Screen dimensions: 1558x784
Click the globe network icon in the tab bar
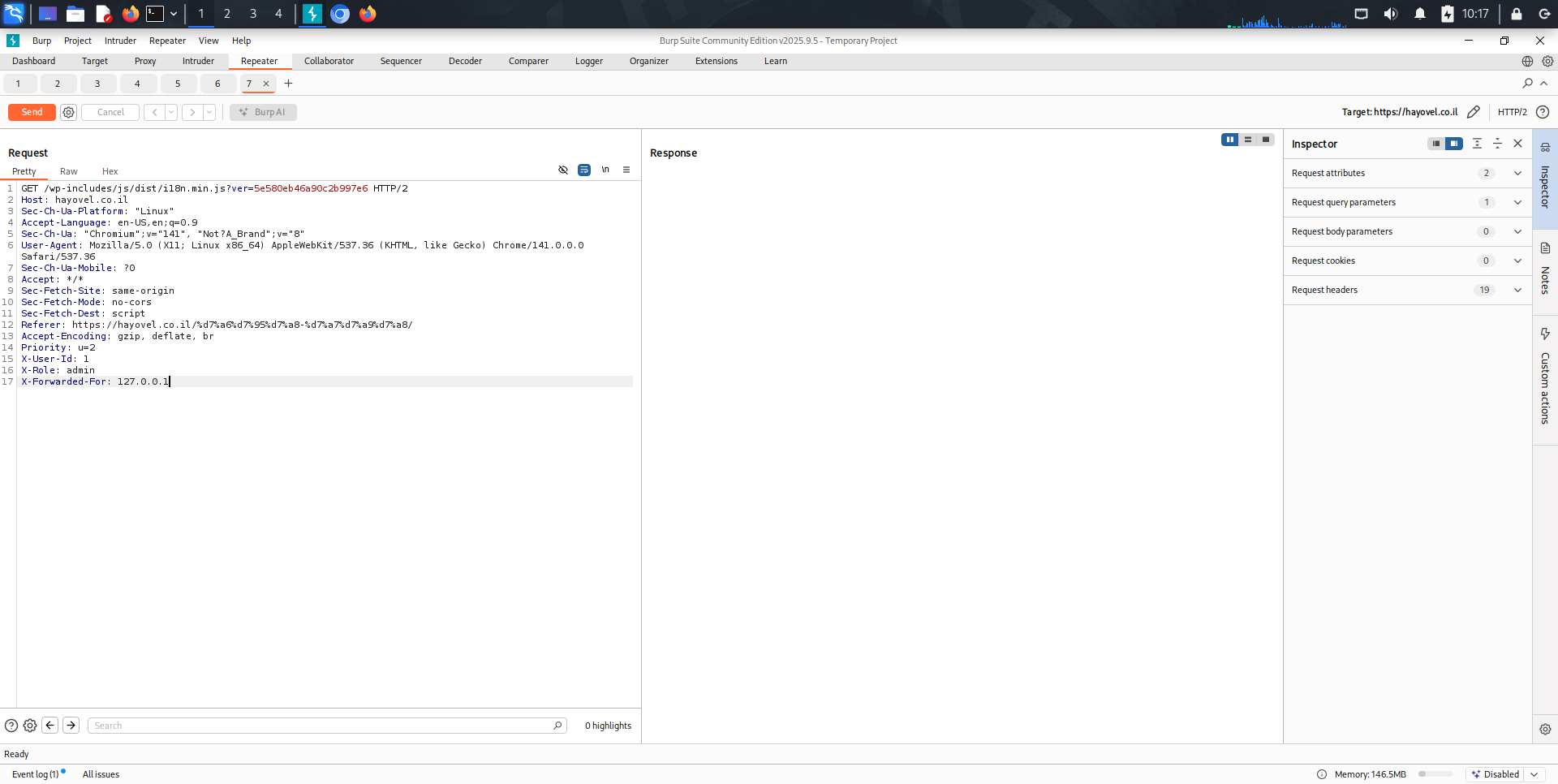pos(1527,61)
